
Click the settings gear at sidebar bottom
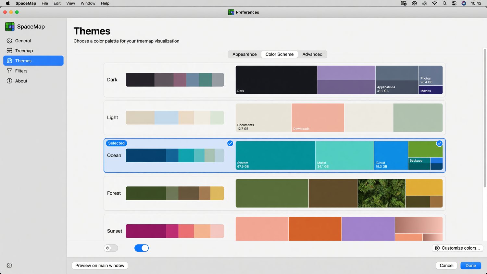tap(9, 266)
